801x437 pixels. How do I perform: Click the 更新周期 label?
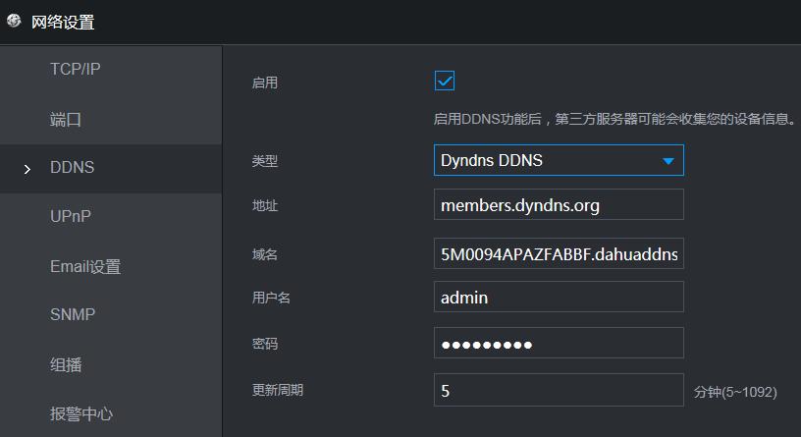tap(278, 390)
